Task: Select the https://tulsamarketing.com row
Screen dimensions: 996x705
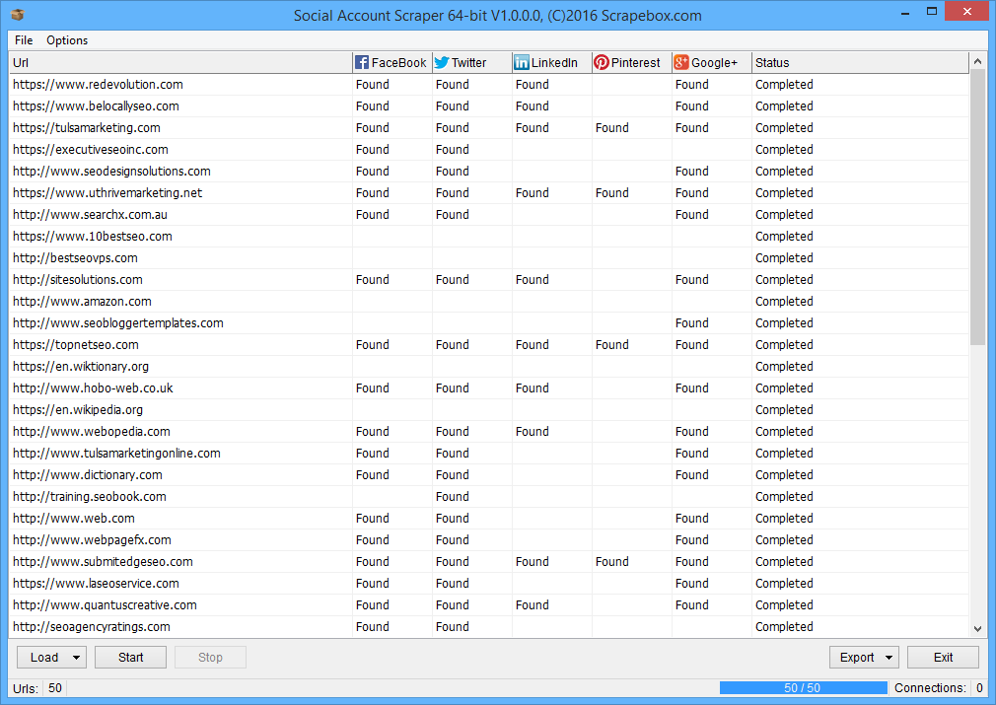Action: [x=87, y=128]
